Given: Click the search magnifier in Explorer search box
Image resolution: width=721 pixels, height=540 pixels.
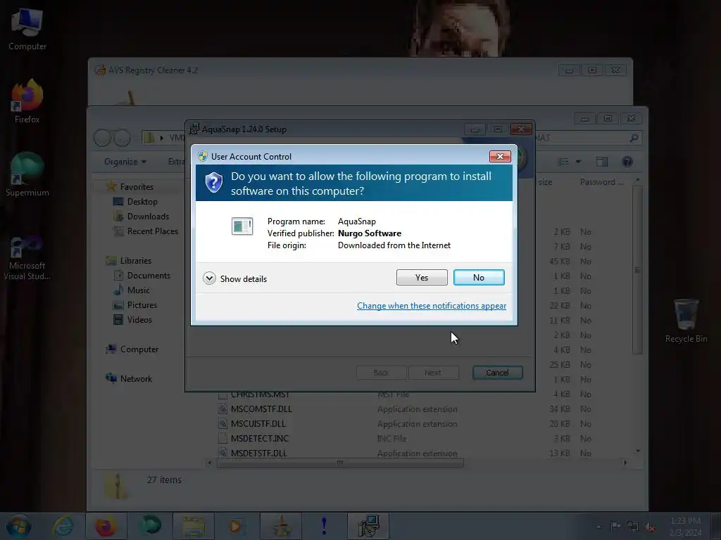Looking at the screenshot, I should point(634,138).
